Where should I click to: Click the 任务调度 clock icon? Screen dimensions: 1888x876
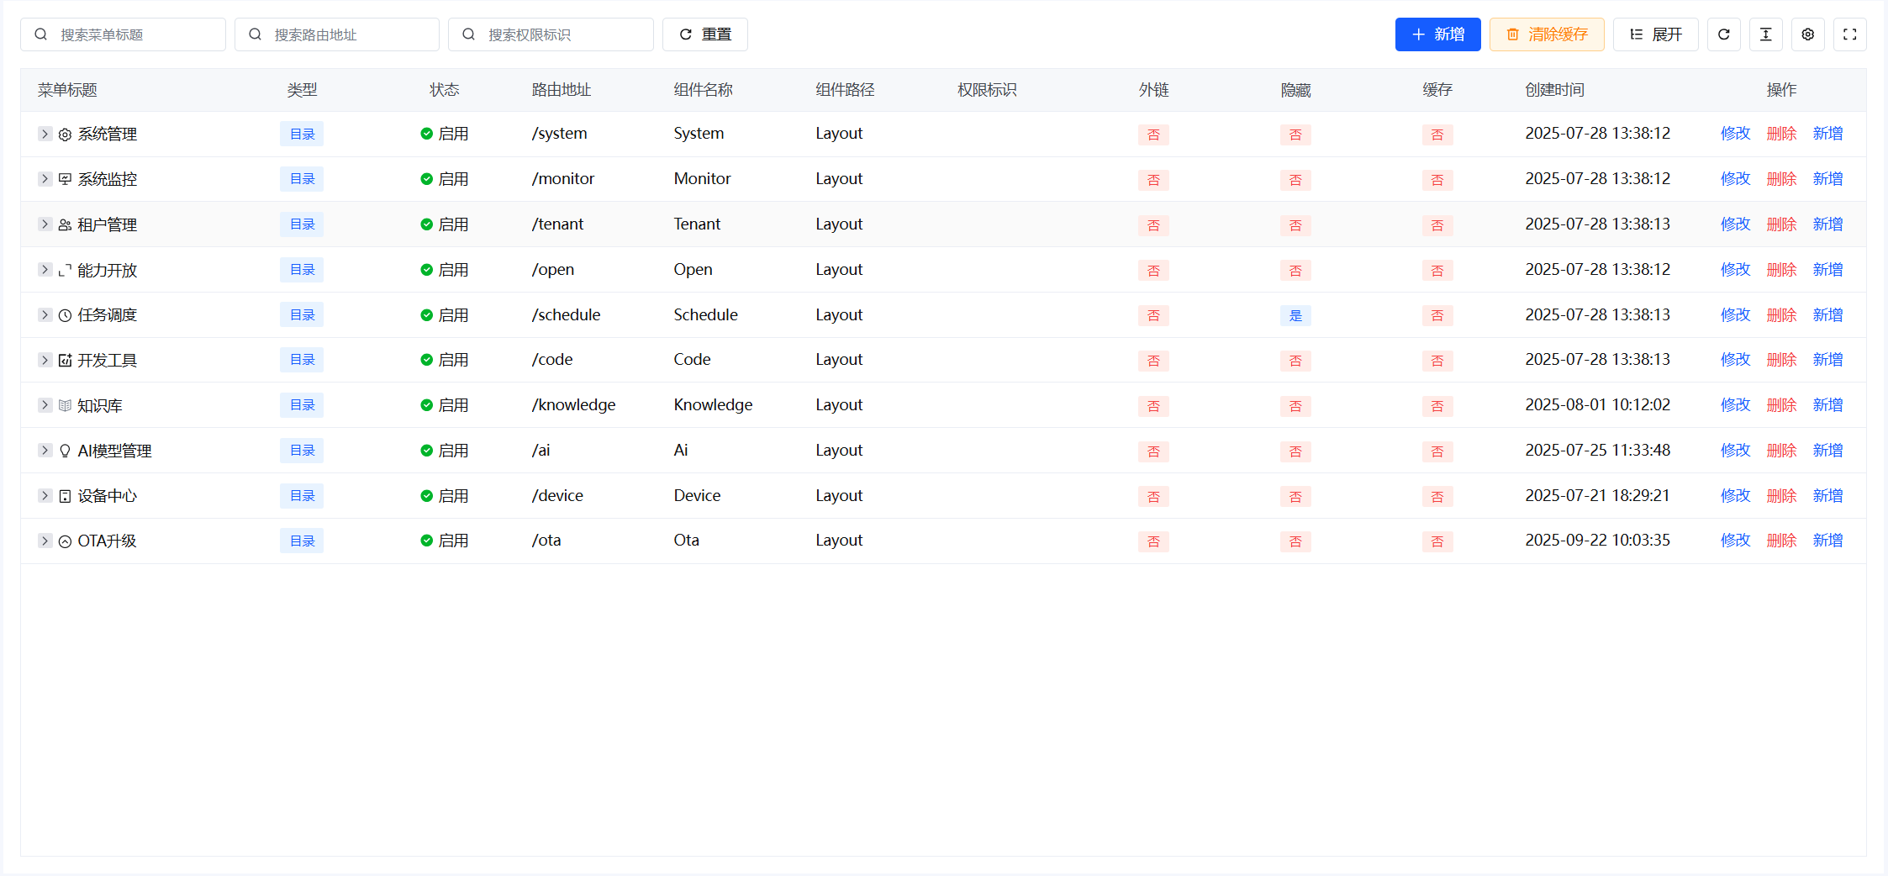tap(65, 315)
